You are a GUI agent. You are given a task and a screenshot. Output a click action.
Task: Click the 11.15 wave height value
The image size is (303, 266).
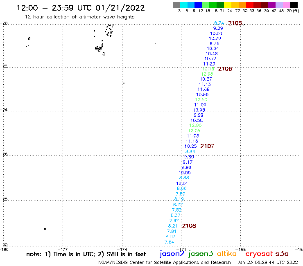click(192, 141)
